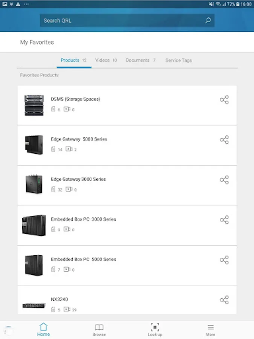
Task: Open NX3240 product thumbnail
Action: coord(34,305)
